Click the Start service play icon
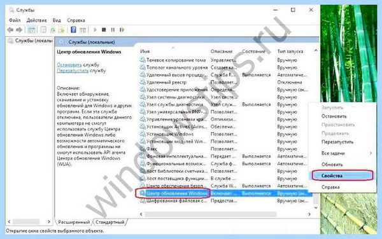This screenshot has width=382, height=239. 95,30
